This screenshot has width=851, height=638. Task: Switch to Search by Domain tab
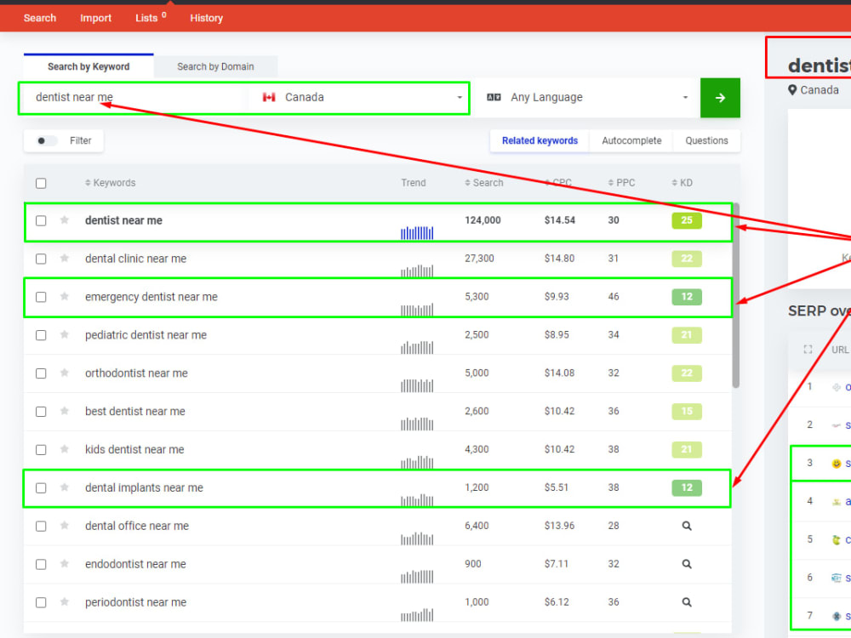pyautogui.click(x=215, y=66)
